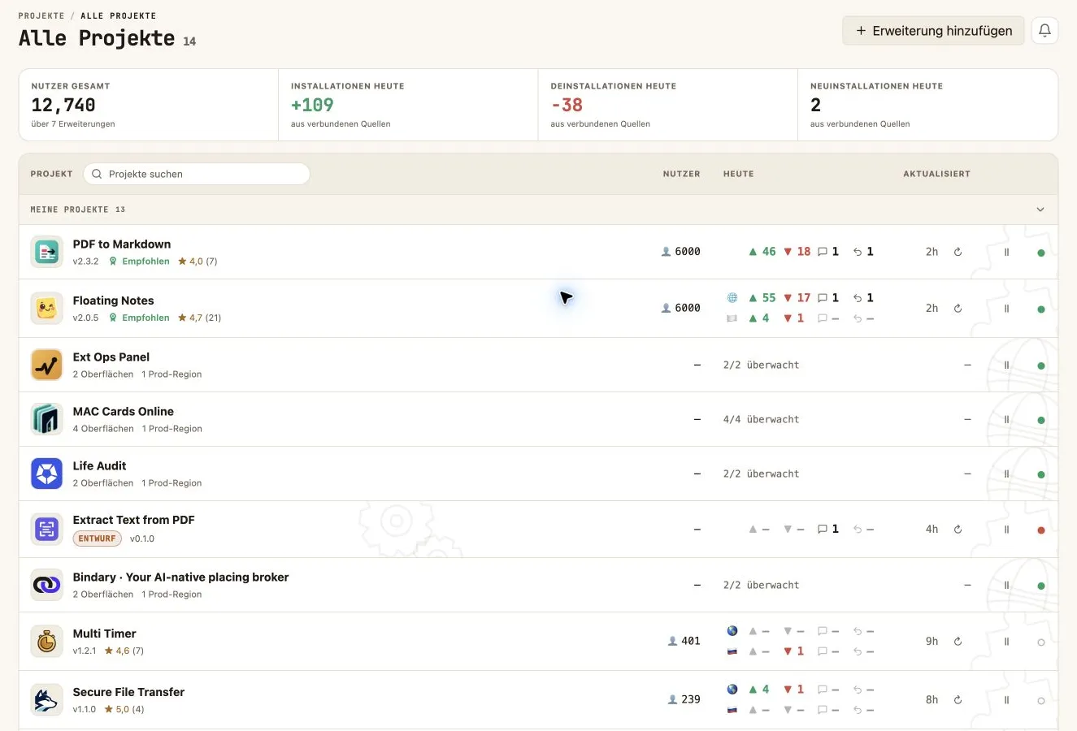Pause the Bindary project
1077x731 pixels.
(x=1006, y=585)
